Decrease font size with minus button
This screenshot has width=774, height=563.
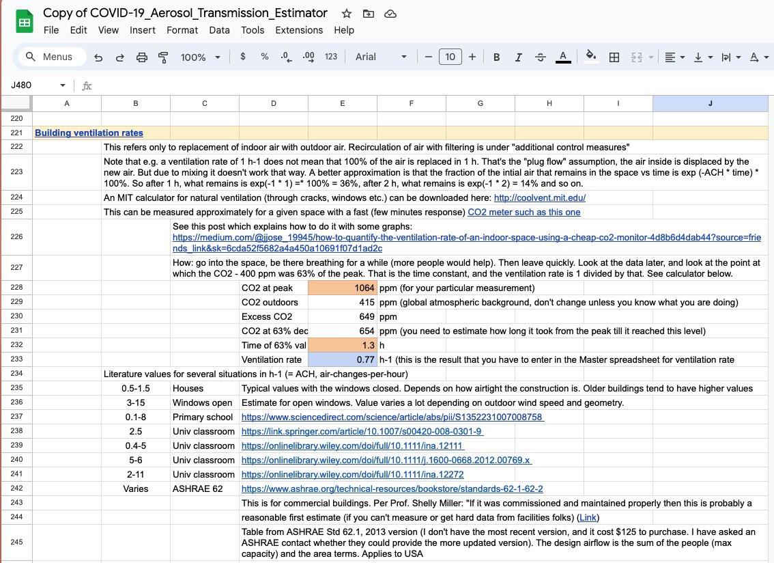tap(429, 57)
